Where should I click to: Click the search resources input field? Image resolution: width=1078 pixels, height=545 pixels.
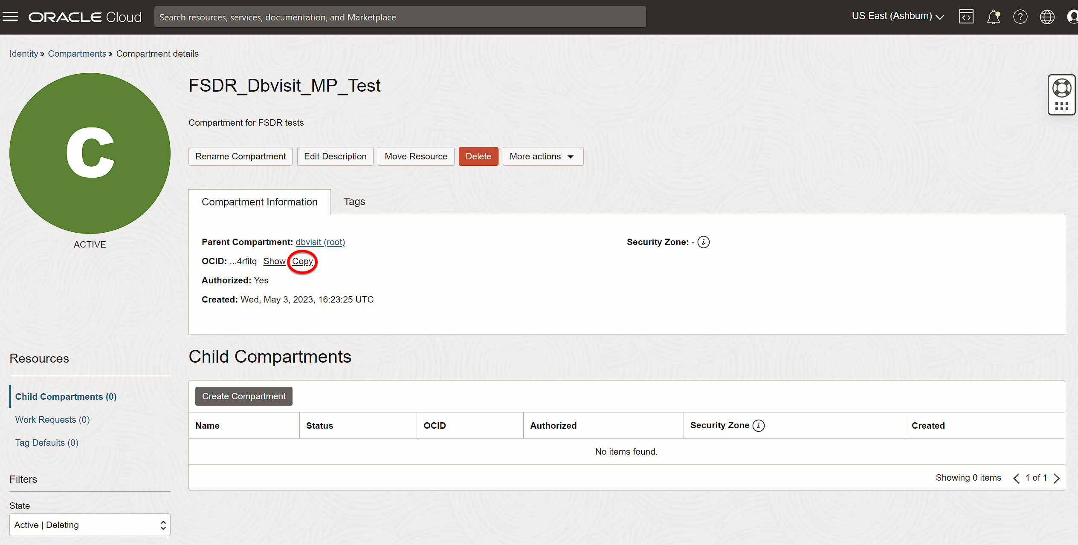pos(400,17)
